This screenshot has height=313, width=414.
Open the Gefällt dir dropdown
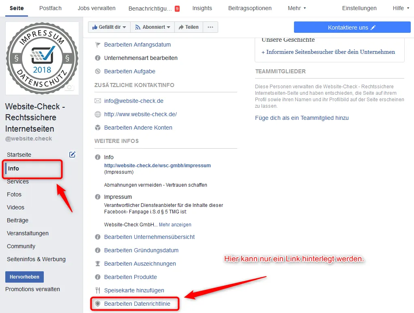click(109, 27)
